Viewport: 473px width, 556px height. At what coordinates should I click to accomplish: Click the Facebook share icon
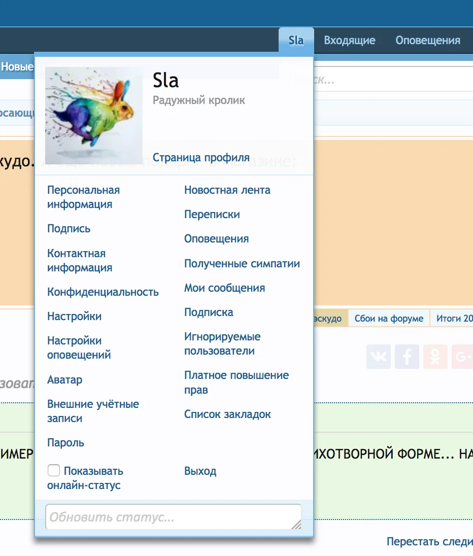(407, 357)
